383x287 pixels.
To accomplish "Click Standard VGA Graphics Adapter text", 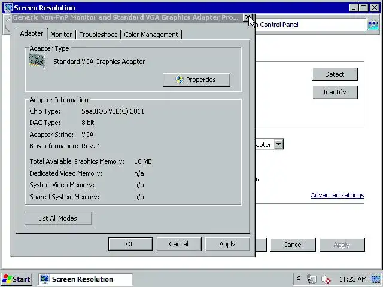I will [x=99, y=62].
